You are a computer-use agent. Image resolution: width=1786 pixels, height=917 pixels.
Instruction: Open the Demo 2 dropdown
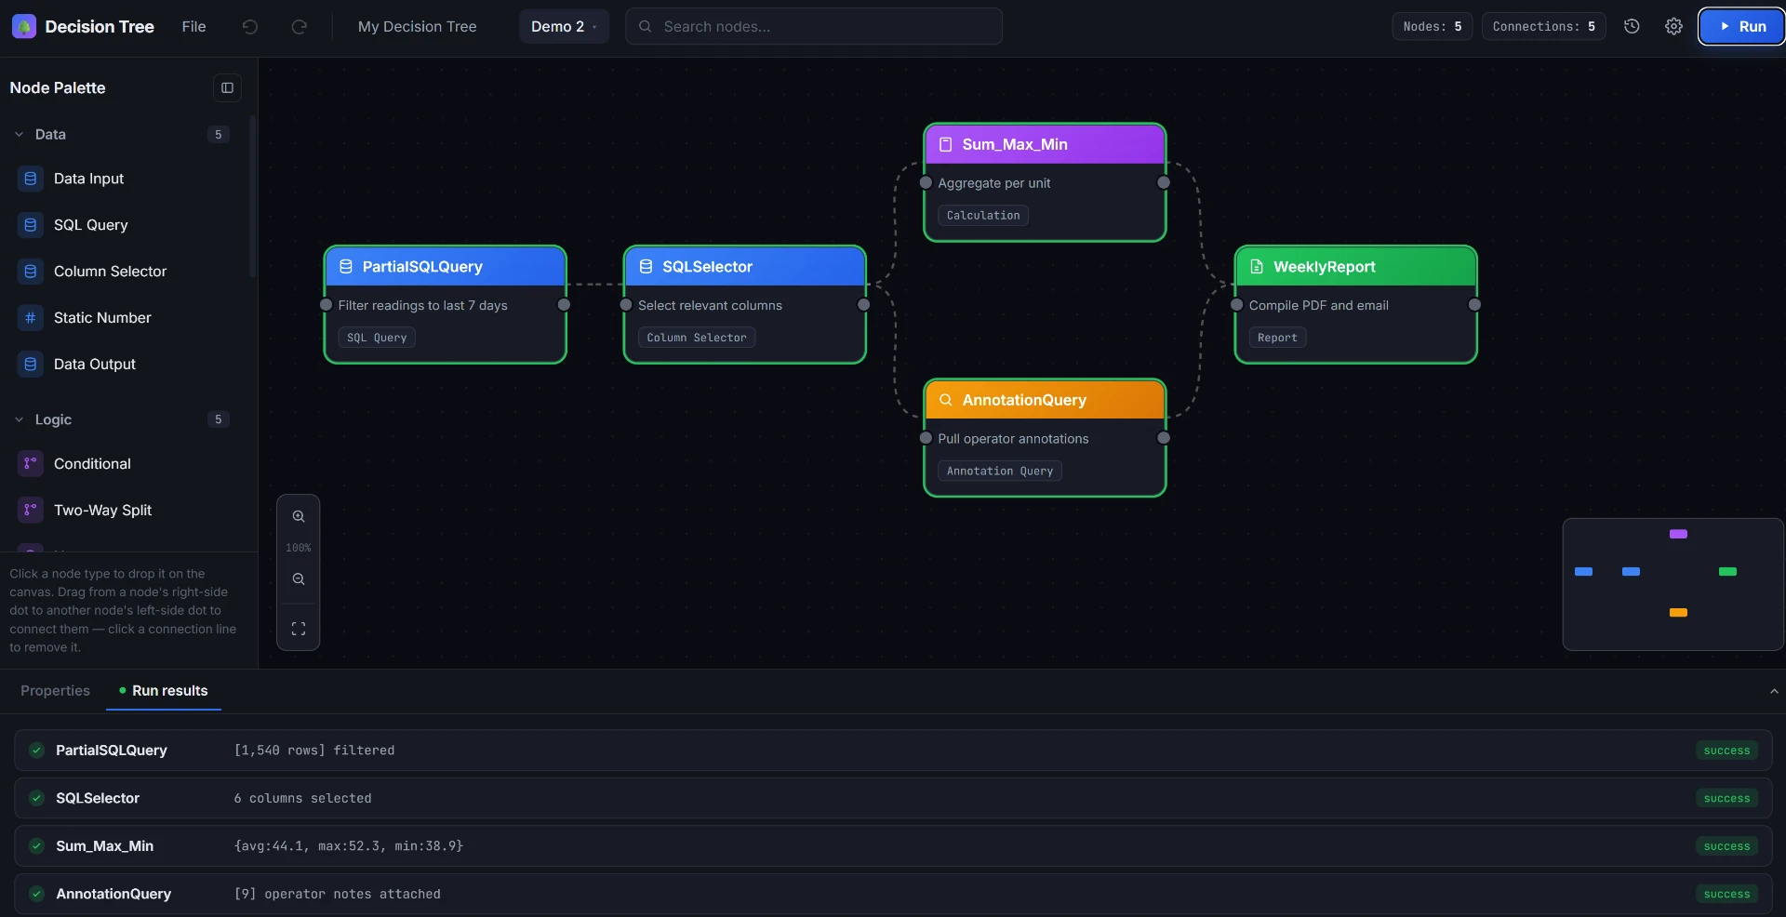(x=564, y=26)
